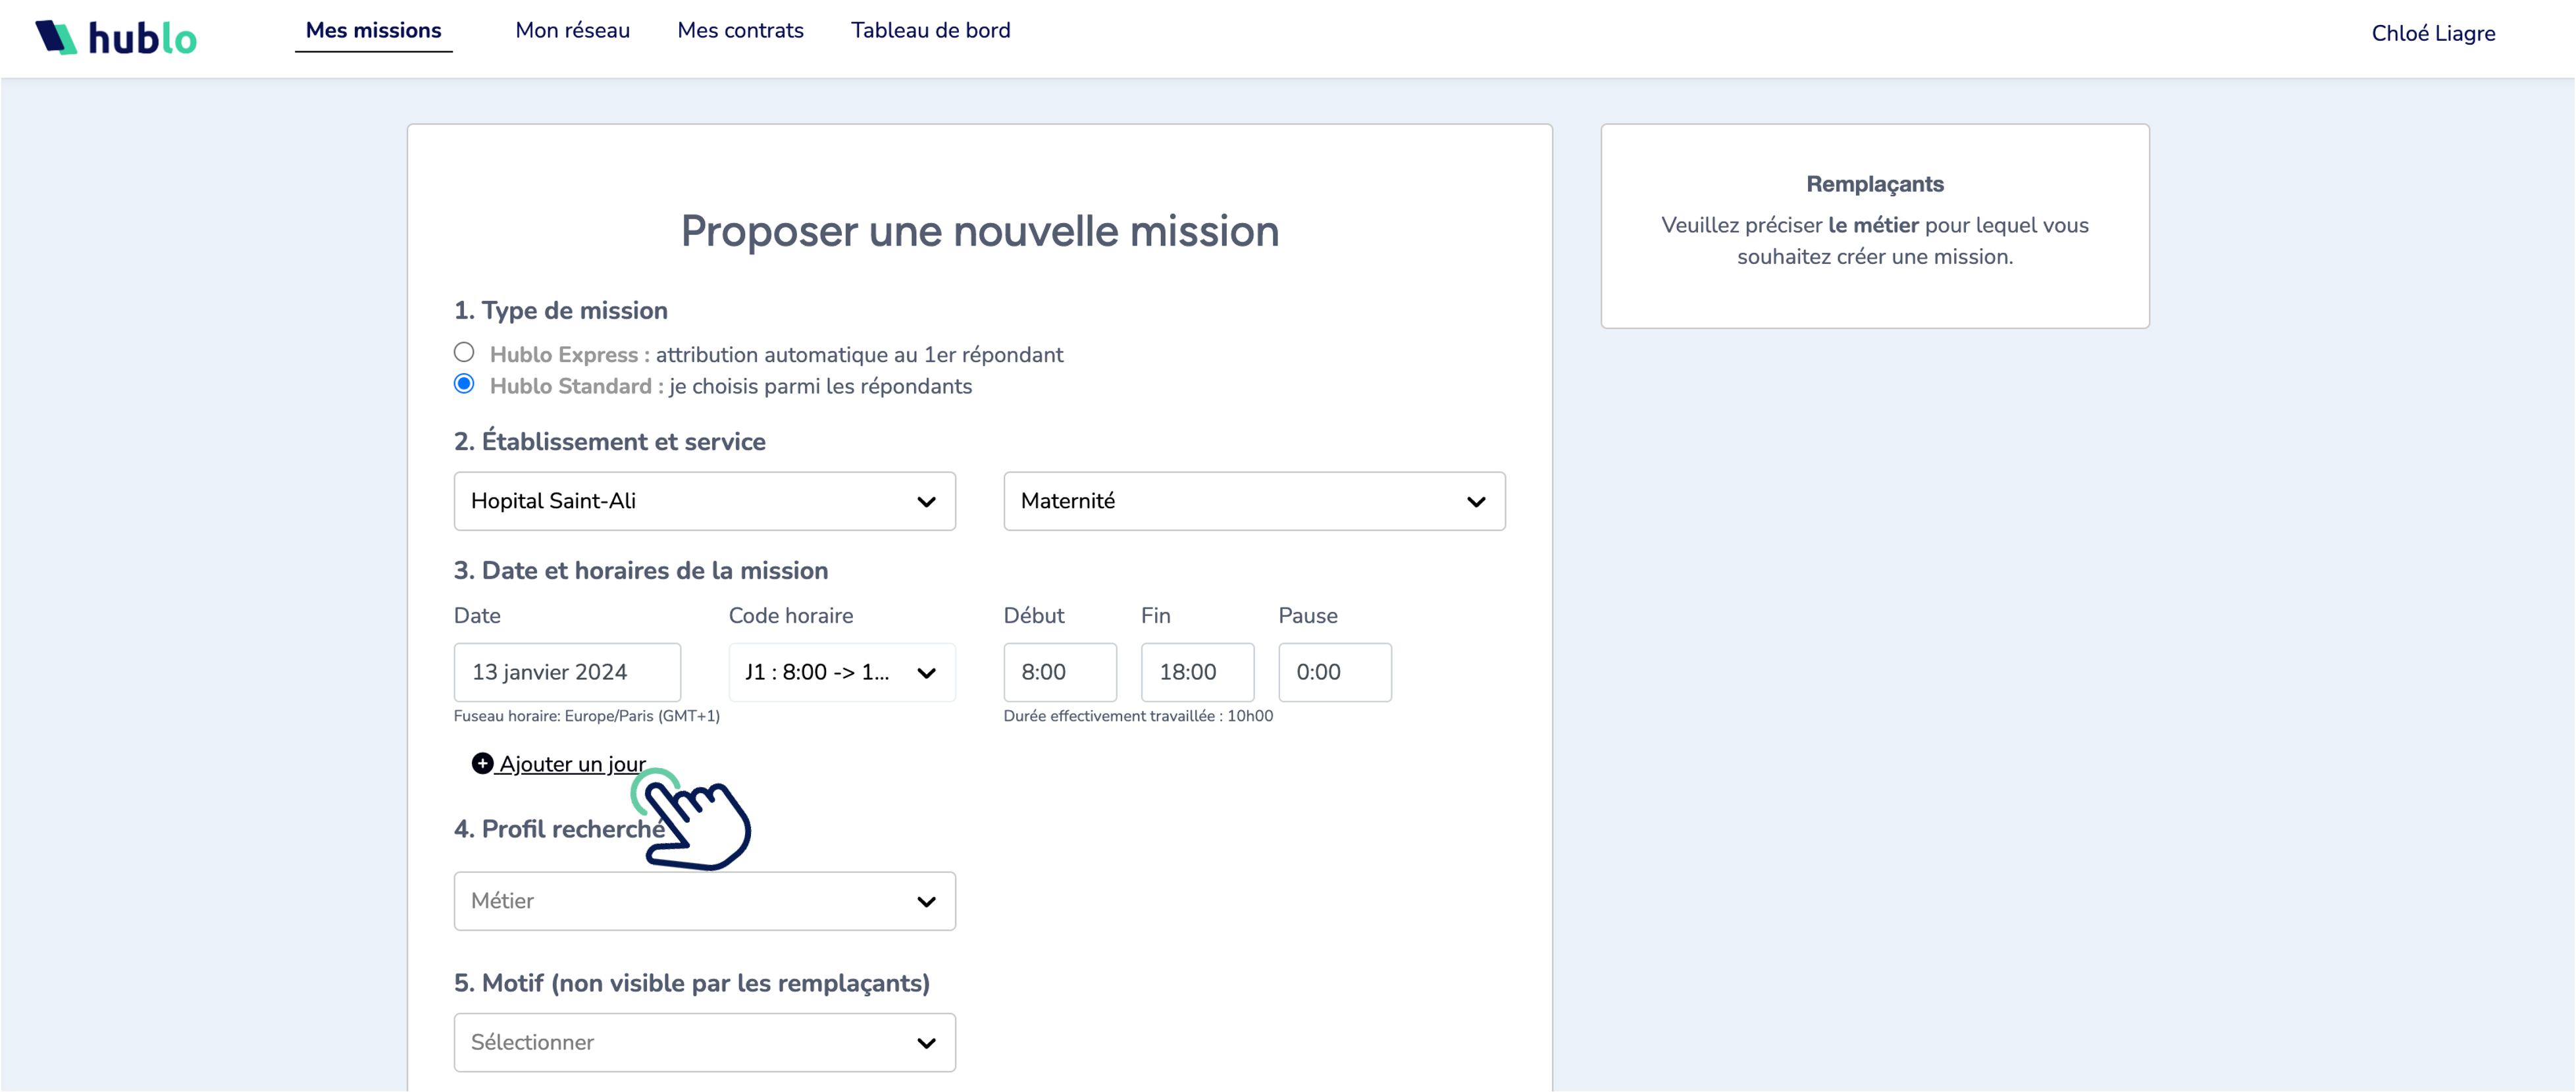The width and height of the screenshot is (2576, 1092).
Task: Open Tableau de bord tab
Action: (x=930, y=30)
